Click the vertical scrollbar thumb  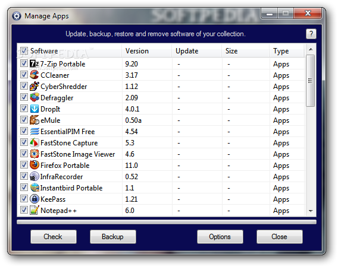311,81
